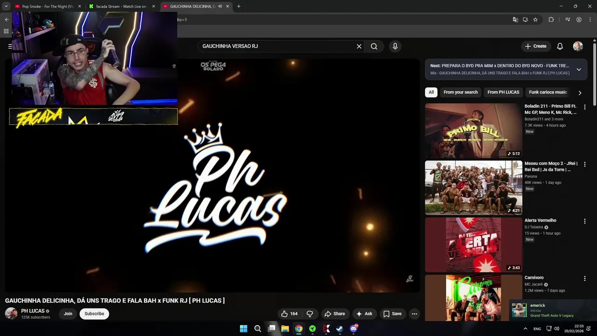Open PH LUCAS channel avatar
The width and height of the screenshot is (597, 336).
11,314
